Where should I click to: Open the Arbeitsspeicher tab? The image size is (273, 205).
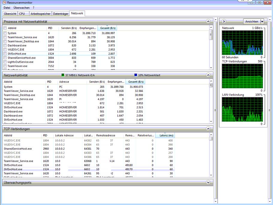coord(40,14)
